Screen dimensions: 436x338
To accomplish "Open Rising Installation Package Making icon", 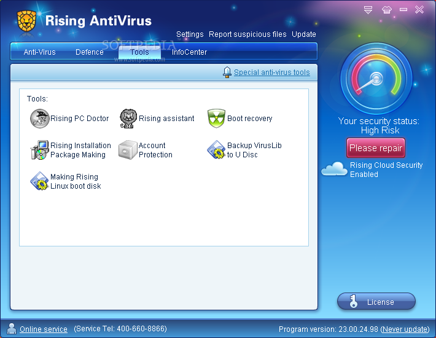I will [x=39, y=150].
